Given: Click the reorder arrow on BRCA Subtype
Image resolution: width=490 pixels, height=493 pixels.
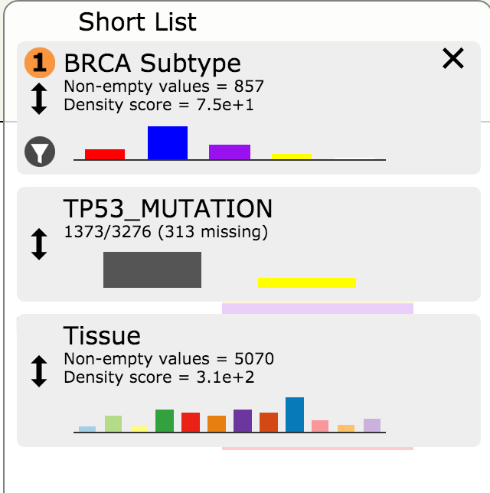Looking at the screenshot, I should 40,100.
